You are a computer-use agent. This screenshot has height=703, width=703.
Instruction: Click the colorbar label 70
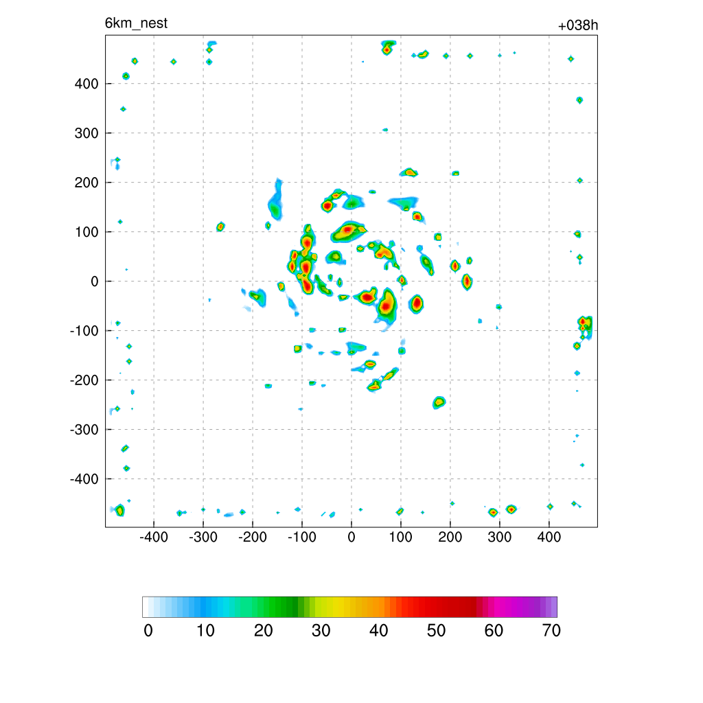click(551, 630)
